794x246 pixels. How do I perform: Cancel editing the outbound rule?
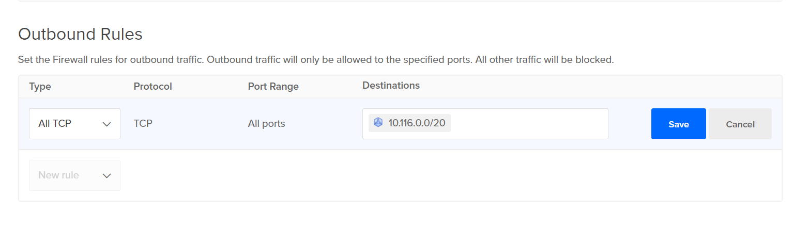click(x=740, y=124)
